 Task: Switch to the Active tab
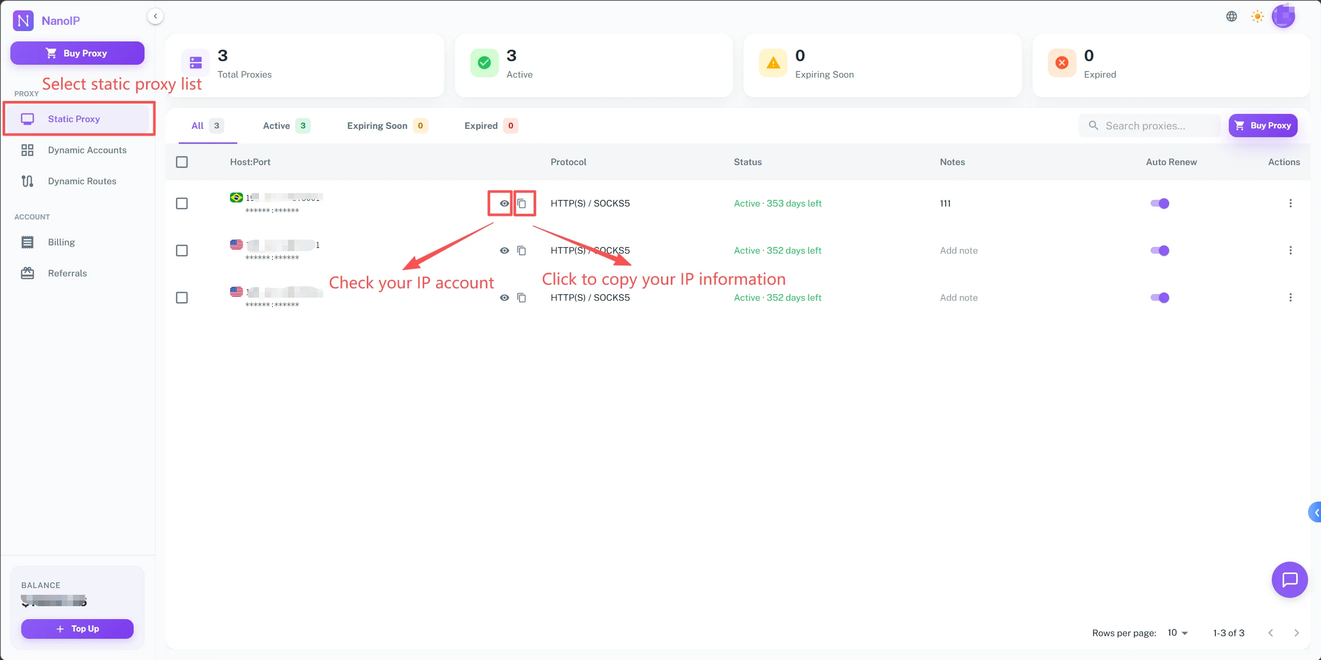(286, 126)
